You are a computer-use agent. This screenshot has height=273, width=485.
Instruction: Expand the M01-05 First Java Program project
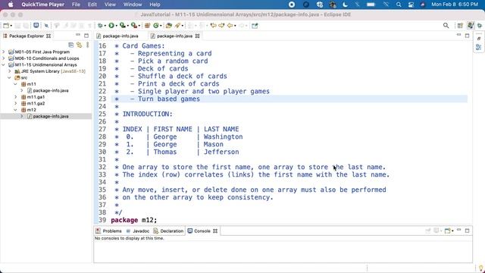[4, 52]
